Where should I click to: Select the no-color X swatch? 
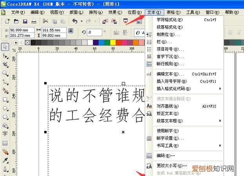(27, 42)
